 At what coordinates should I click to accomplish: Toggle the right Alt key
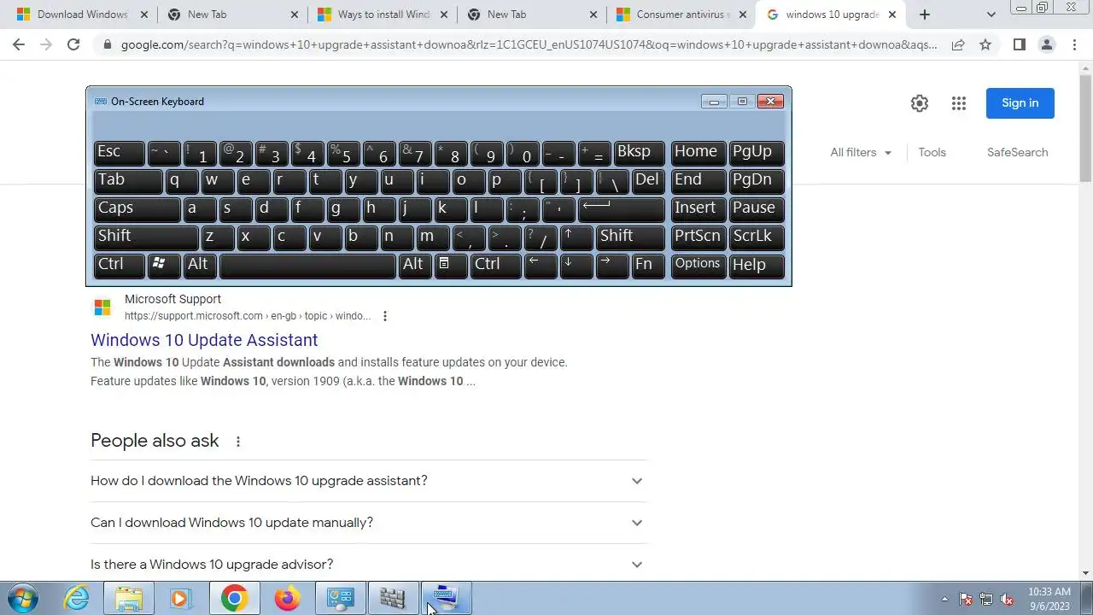pyautogui.click(x=414, y=266)
